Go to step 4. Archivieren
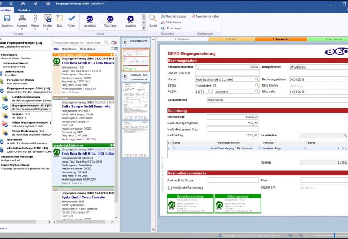Screen dimensions: 348x239 328,39
